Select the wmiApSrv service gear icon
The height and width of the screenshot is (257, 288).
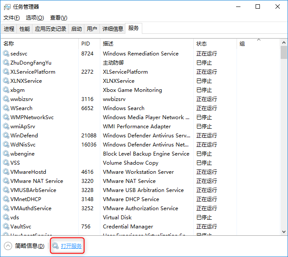point(6,126)
